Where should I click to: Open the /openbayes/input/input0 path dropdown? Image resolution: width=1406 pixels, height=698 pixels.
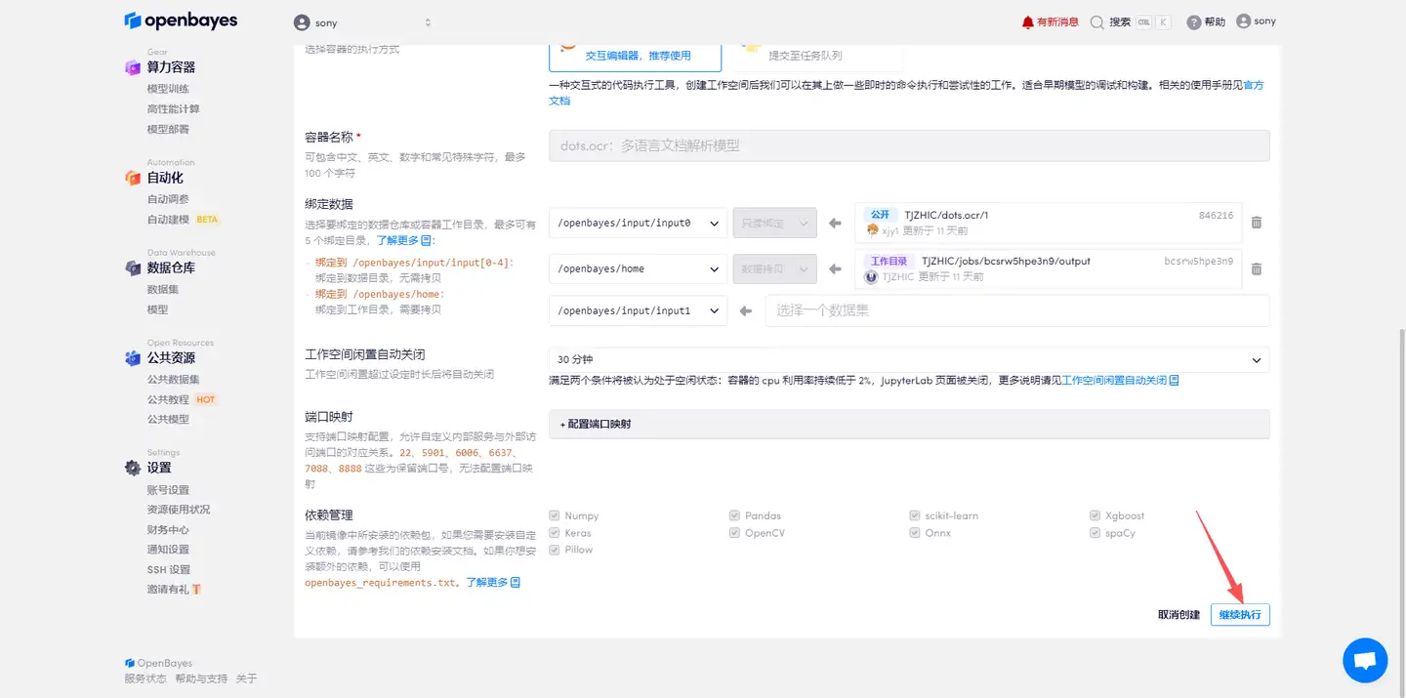click(x=639, y=223)
